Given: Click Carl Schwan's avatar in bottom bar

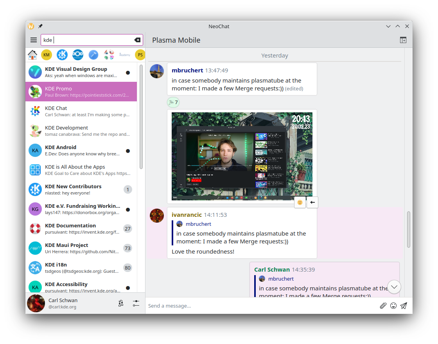Looking at the screenshot, I should (x=36, y=303).
